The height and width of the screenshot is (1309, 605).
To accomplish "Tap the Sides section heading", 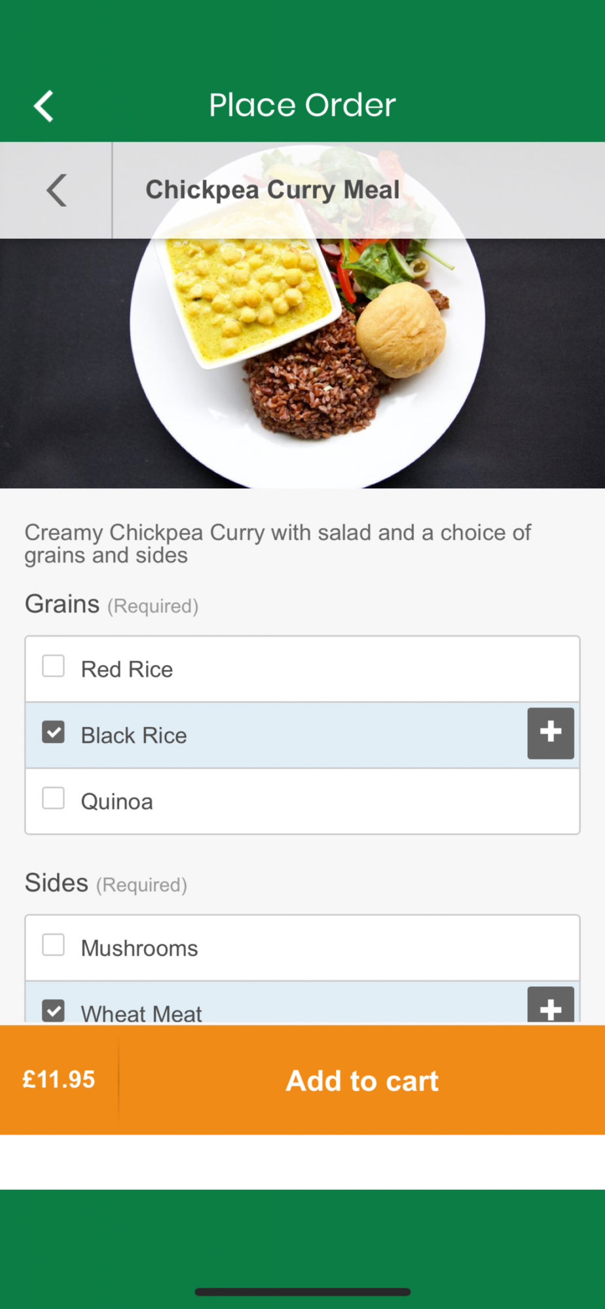I will pos(57,883).
